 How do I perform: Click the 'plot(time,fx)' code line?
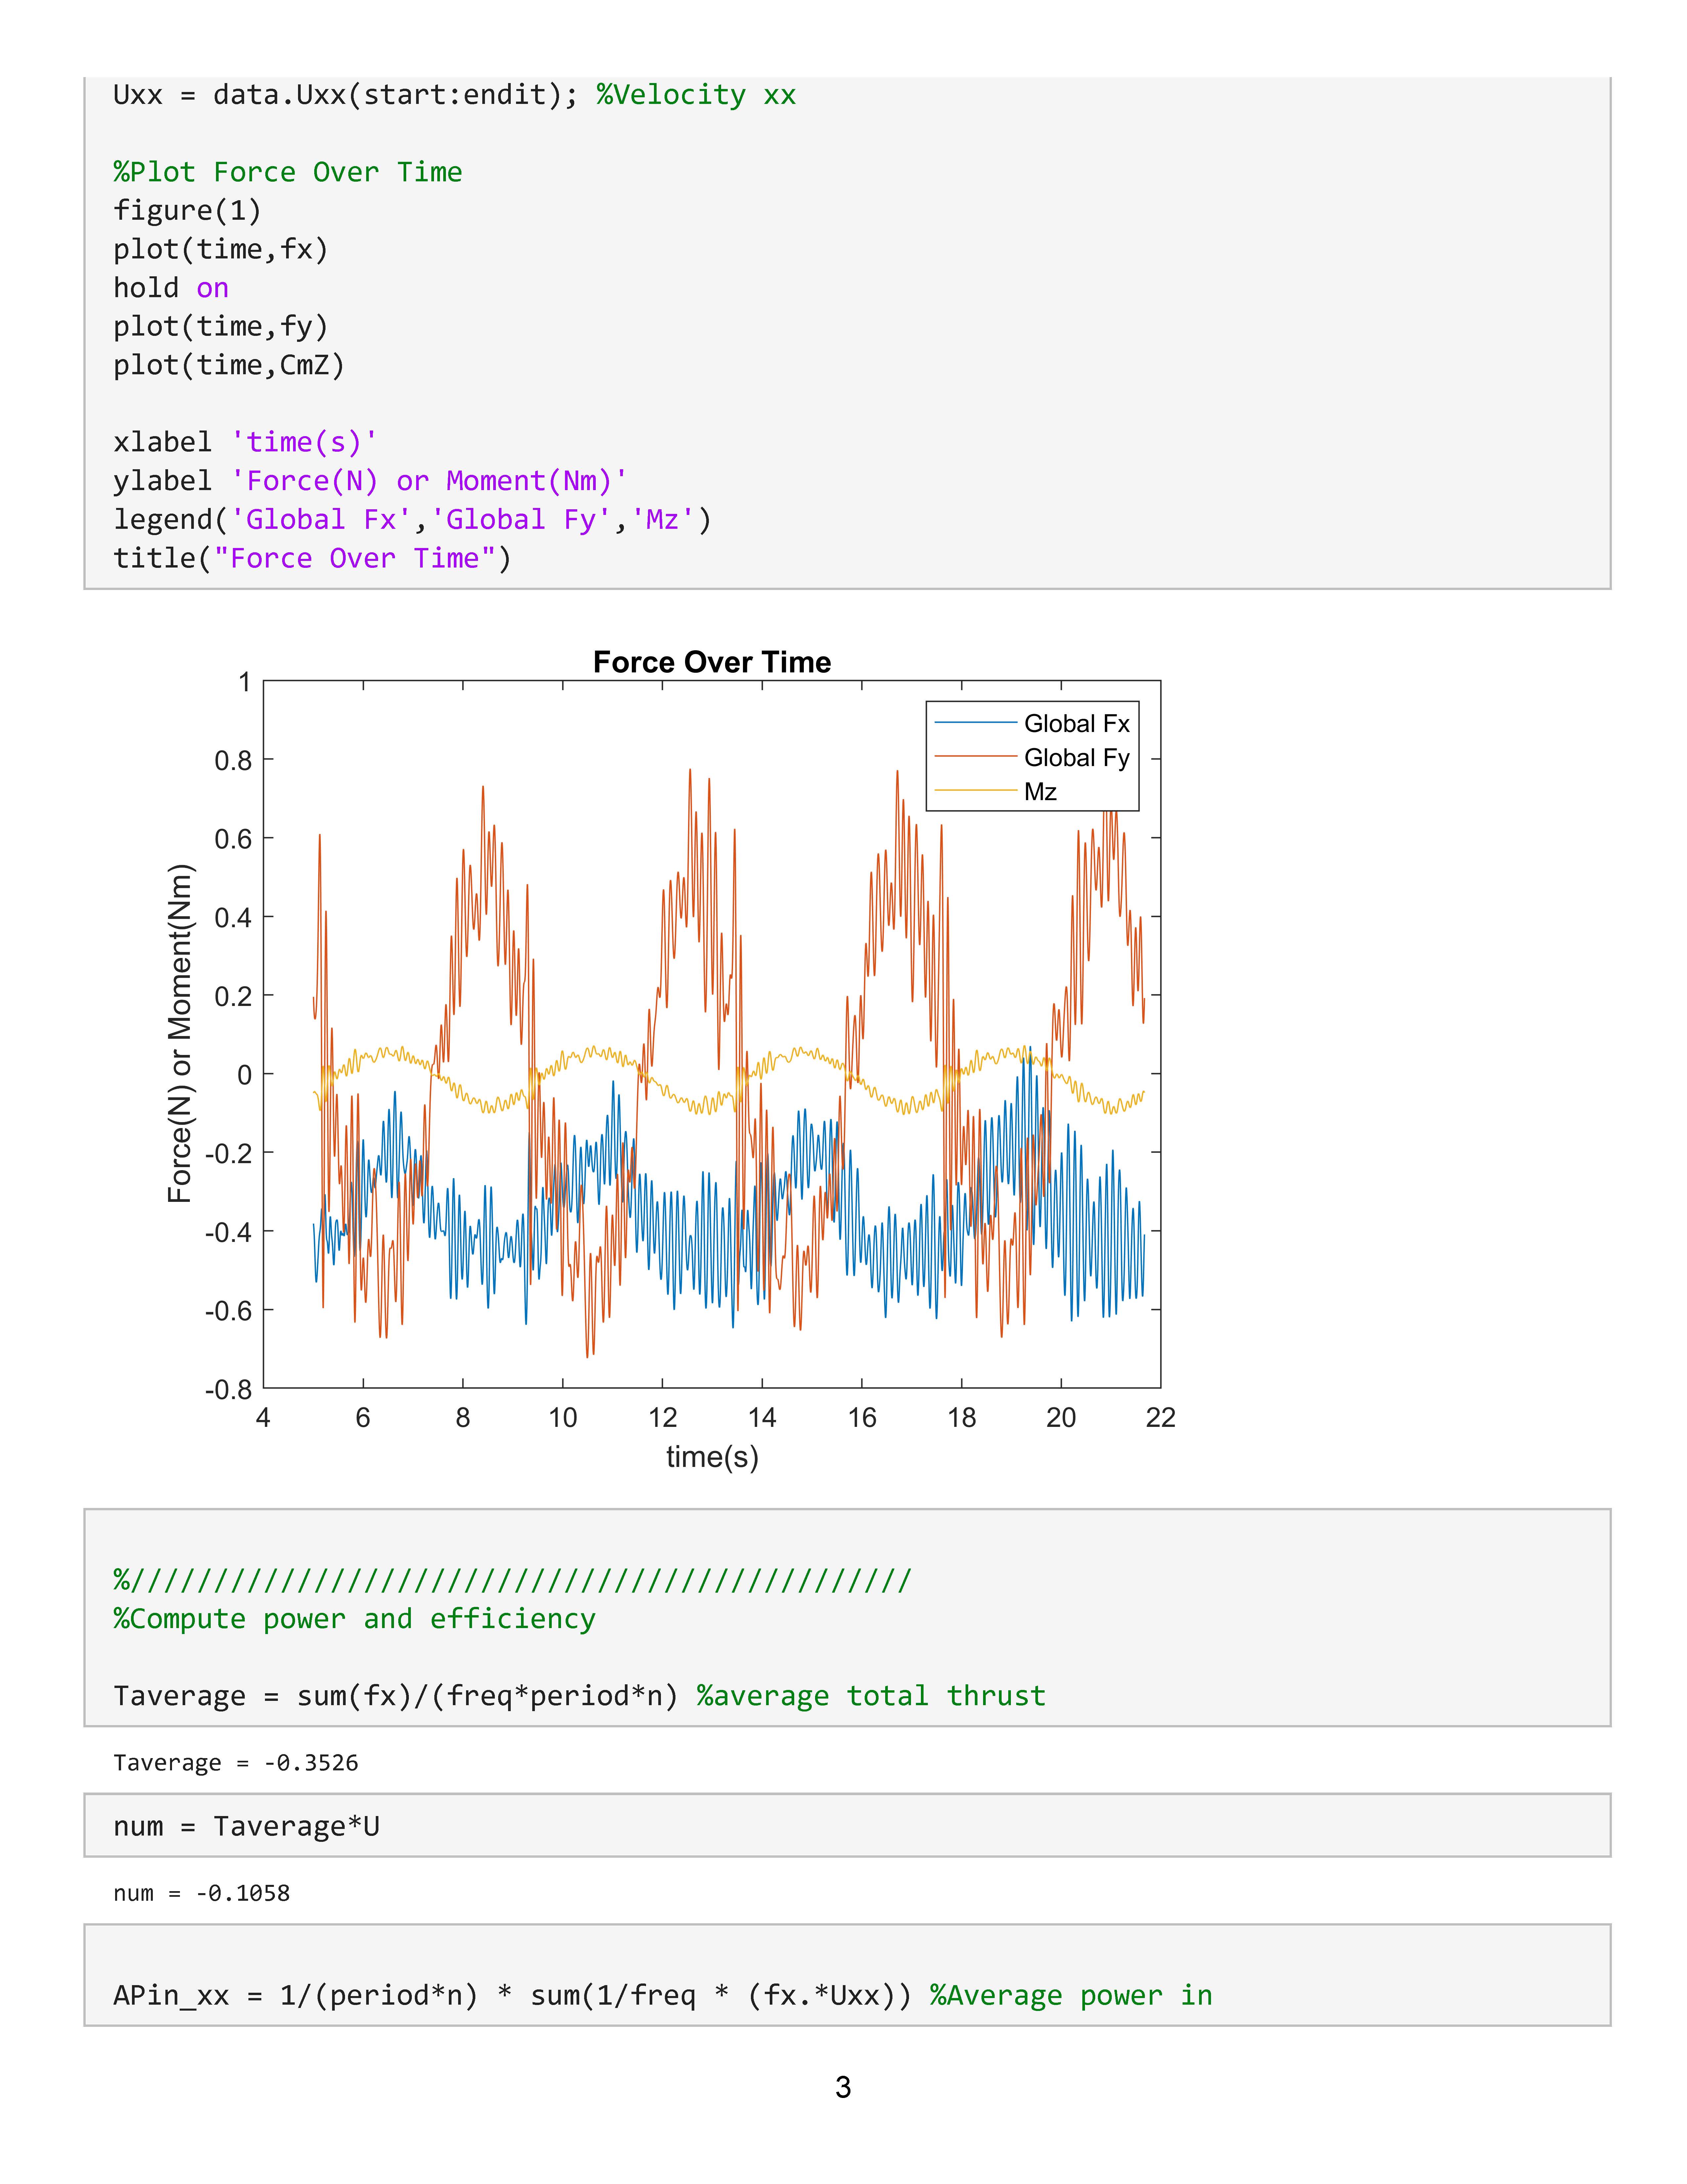221,249
